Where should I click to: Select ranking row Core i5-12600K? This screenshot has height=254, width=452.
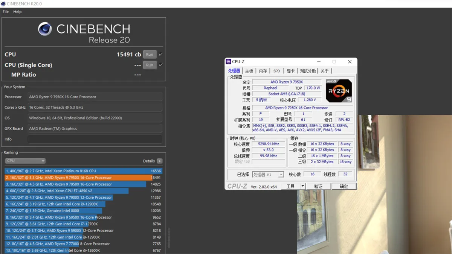84,250
